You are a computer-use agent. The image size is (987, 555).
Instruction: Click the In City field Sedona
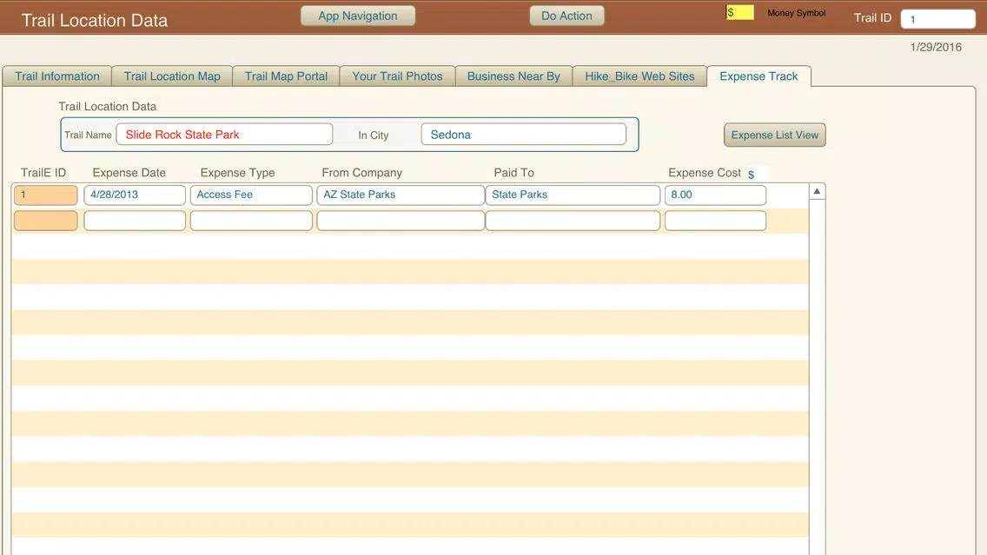tap(523, 134)
